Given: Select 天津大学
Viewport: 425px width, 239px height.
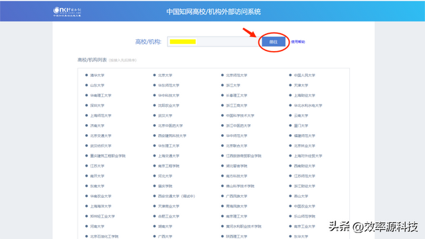Looking at the screenshot, I should click(301, 86).
